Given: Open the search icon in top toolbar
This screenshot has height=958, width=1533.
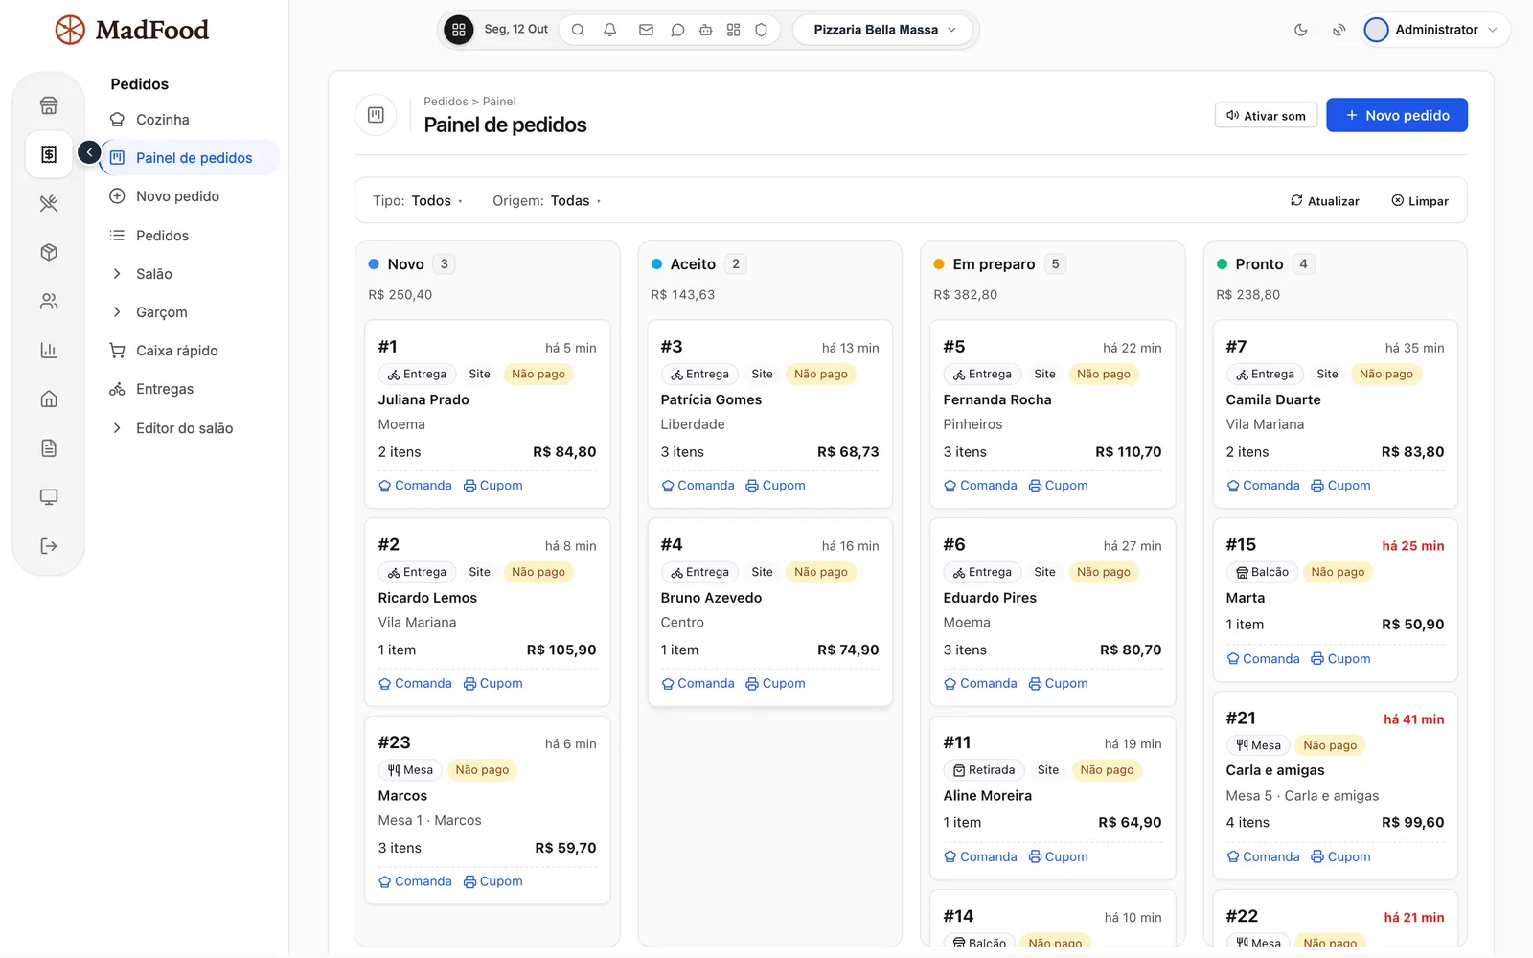Looking at the screenshot, I should (x=578, y=30).
